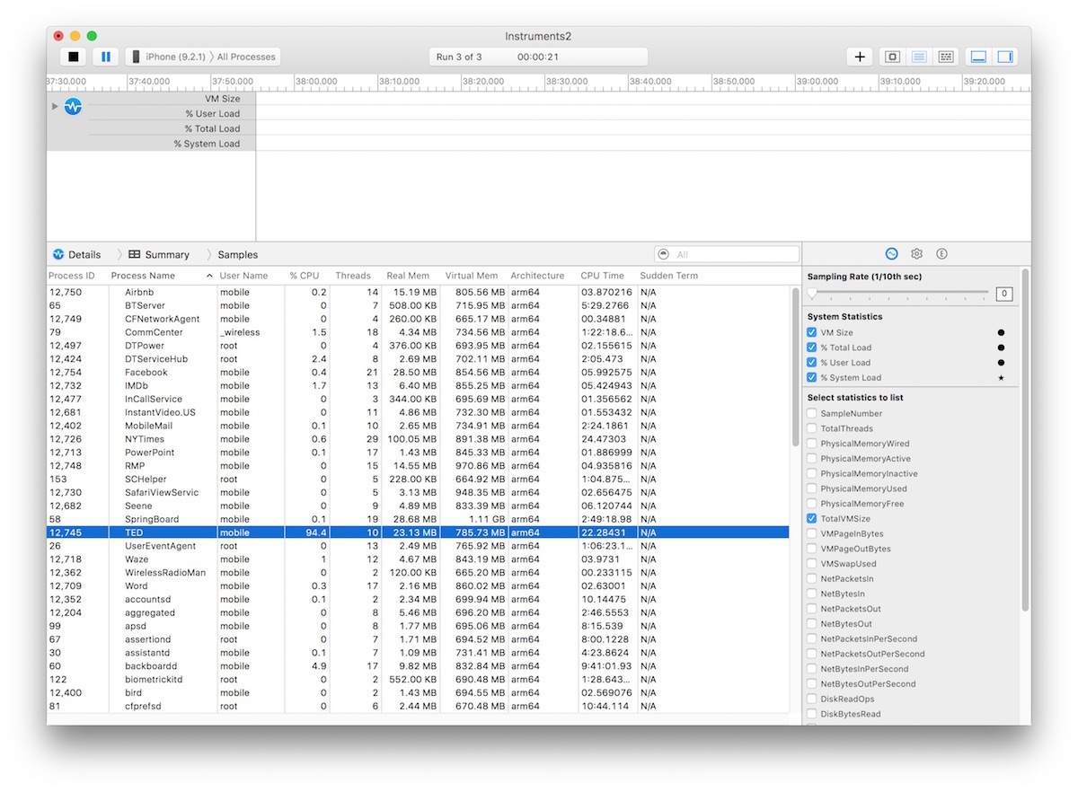Click the Activity Monitor instrument icon
Screen dimensions: 1078x792
(x=73, y=106)
